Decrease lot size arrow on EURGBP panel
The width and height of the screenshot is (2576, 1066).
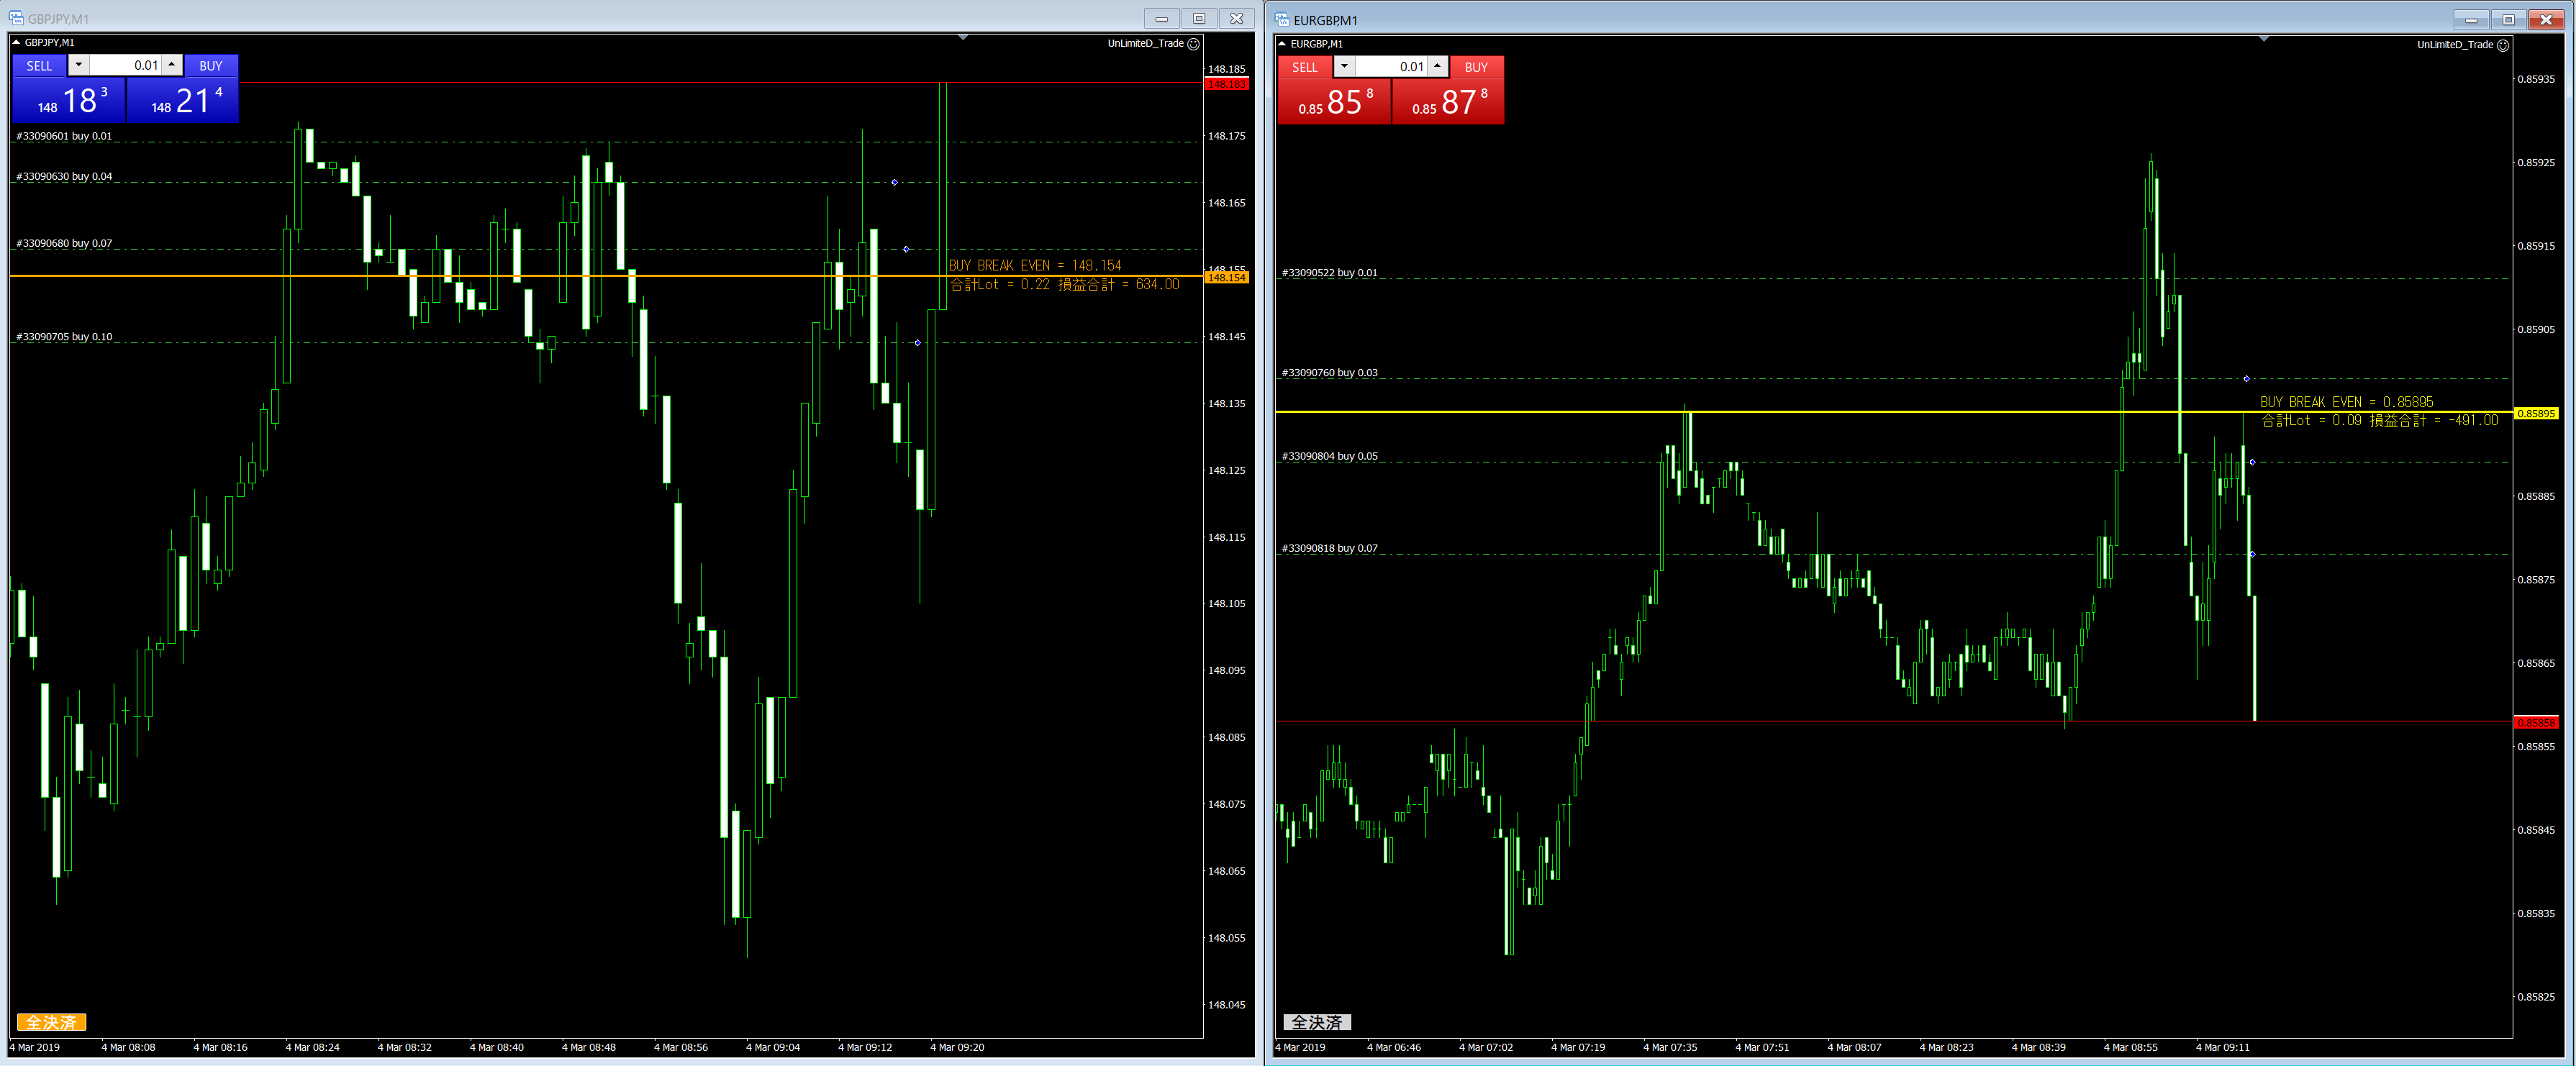click(x=1344, y=66)
